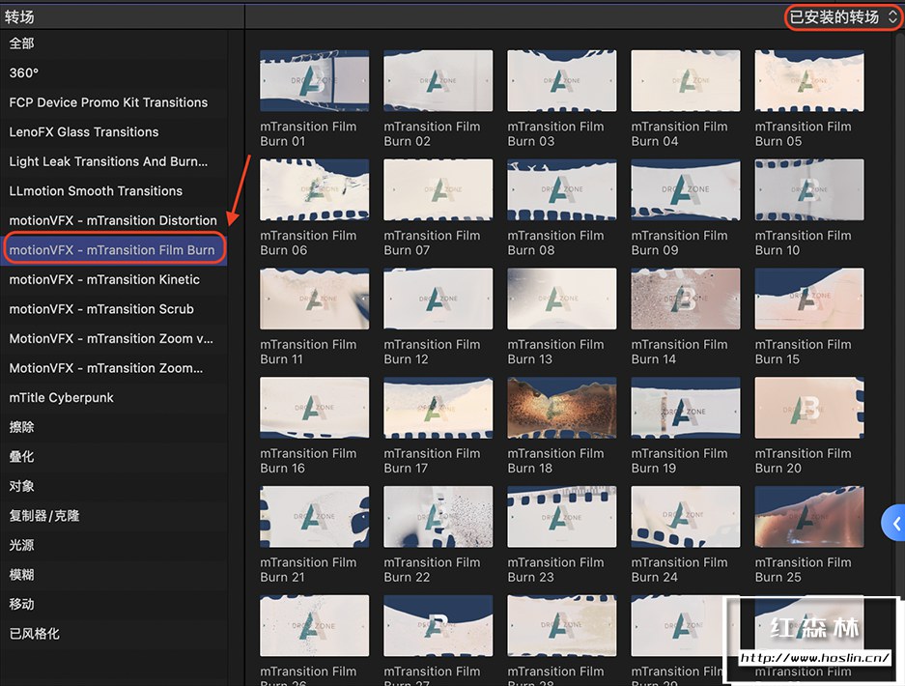The width and height of the screenshot is (905, 686).
Task: Select mTransition Film Burn 18 thumbnail
Action: (x=561, y=408)
